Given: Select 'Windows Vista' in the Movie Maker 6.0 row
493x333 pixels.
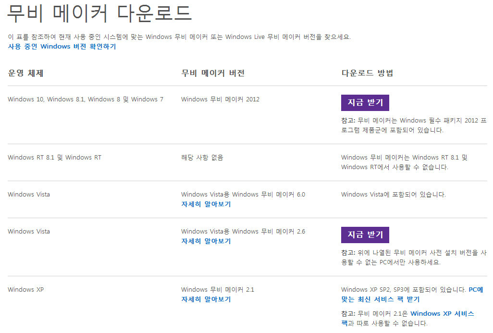Looking at the screenshot, I should coord(29,195).
